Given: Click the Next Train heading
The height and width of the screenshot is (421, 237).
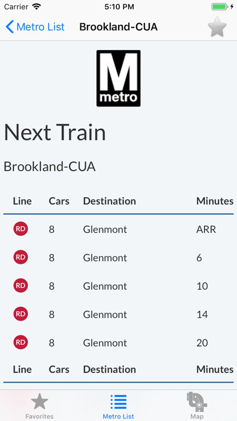Looking at the screenshot, I should point(55,132).
